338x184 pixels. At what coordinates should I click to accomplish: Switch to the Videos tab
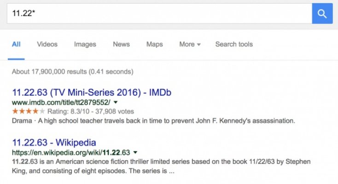(x=47, y=44)
